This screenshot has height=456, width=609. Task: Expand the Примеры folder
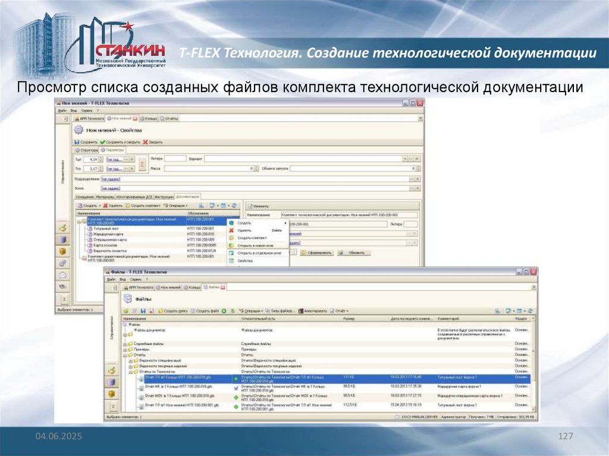[x=125, y=350]
